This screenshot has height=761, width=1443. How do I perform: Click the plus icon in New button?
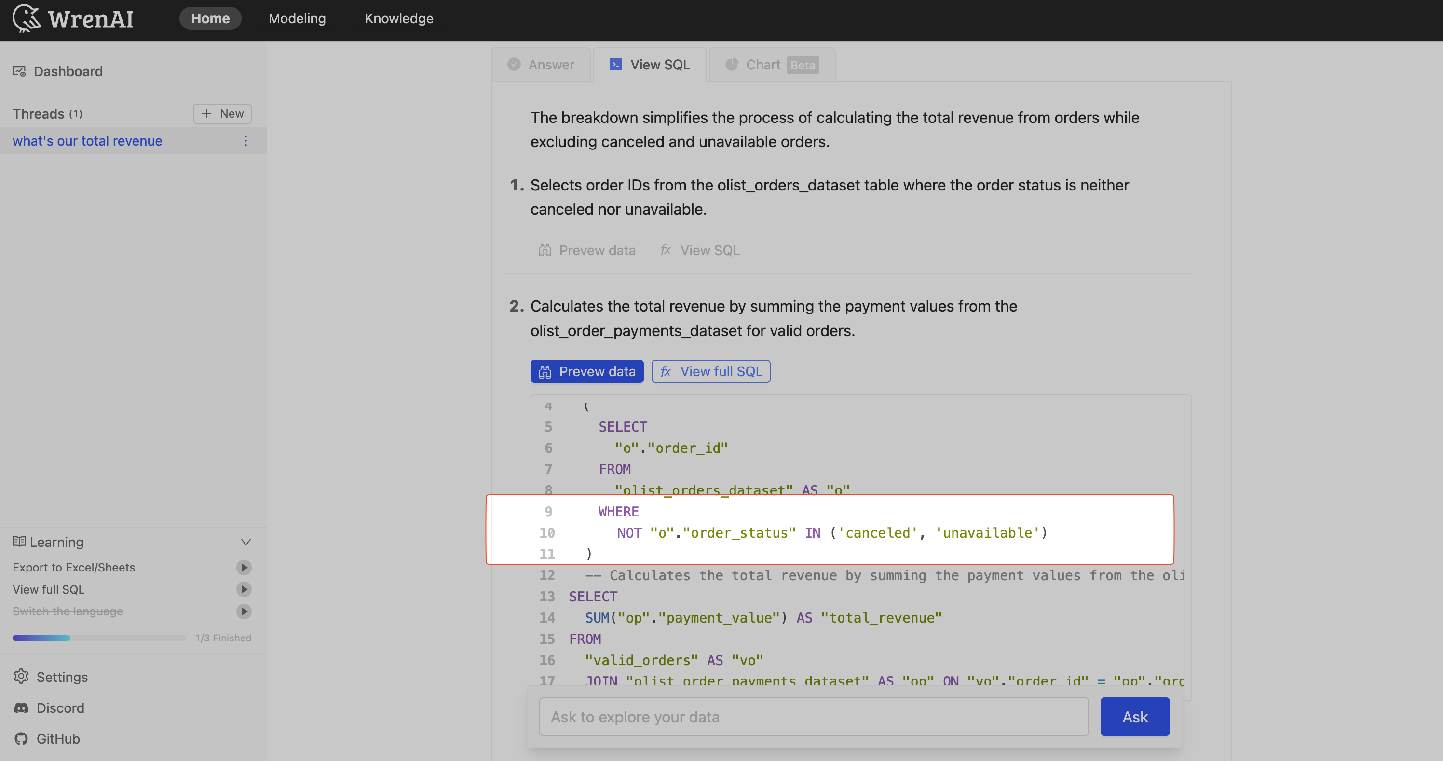click(x=207, y=114)
